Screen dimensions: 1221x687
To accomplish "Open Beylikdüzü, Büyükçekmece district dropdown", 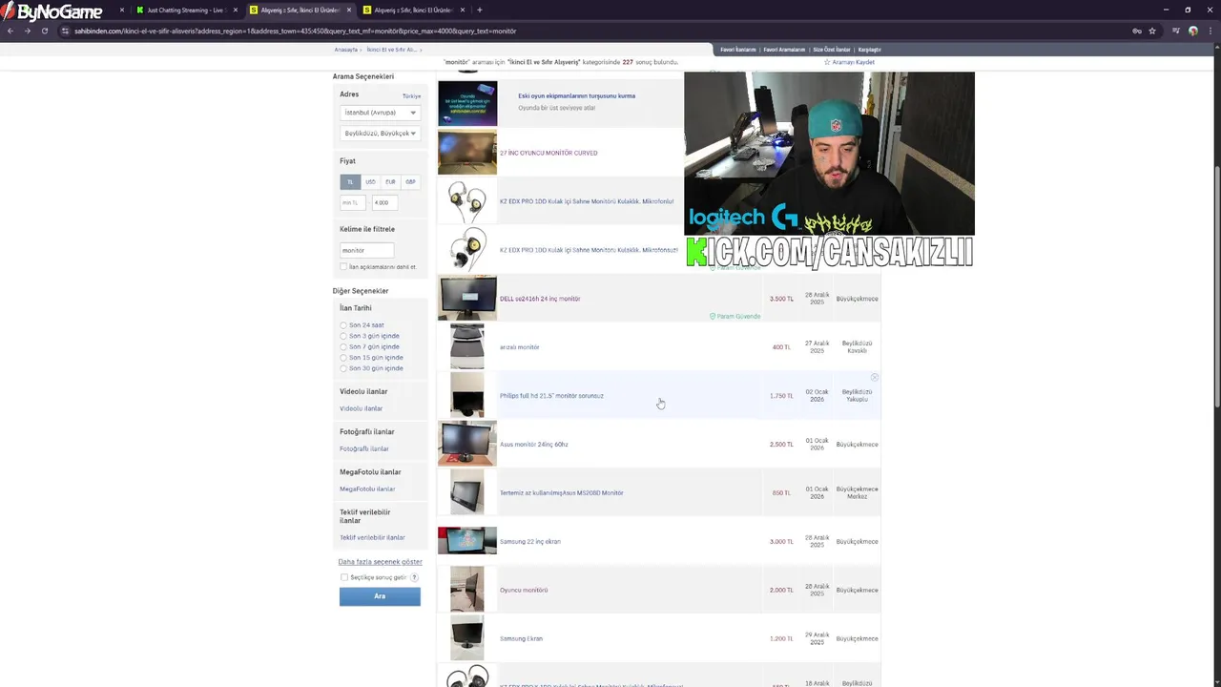I will [381, 134].
